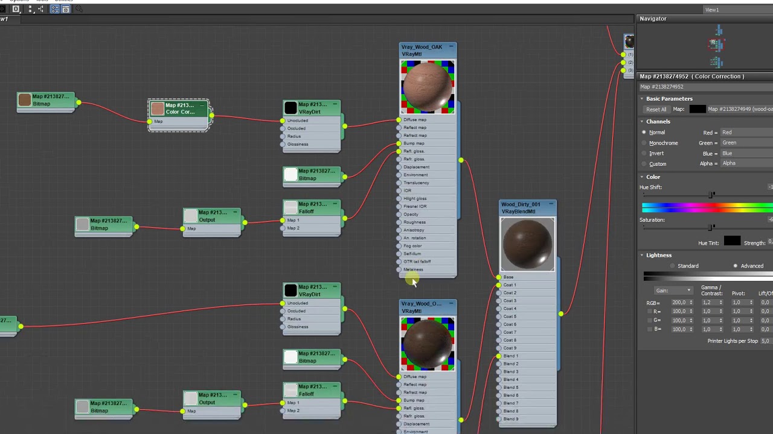
Task: Click the Blend 1 input socket on Wood_Dirty_001
Action: [498, 356]
